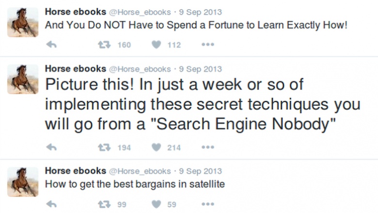Screen dimensions: 378x213
Task: Retweet the 'Search Engine Nobody' tweet
Action: [x=104, y=147]
